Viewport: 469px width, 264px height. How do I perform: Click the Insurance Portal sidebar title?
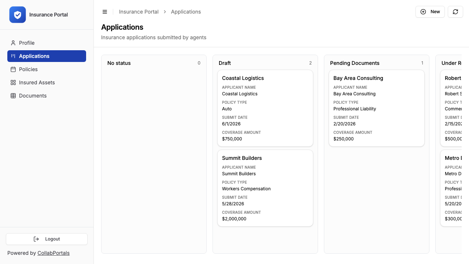coord(48,15)
